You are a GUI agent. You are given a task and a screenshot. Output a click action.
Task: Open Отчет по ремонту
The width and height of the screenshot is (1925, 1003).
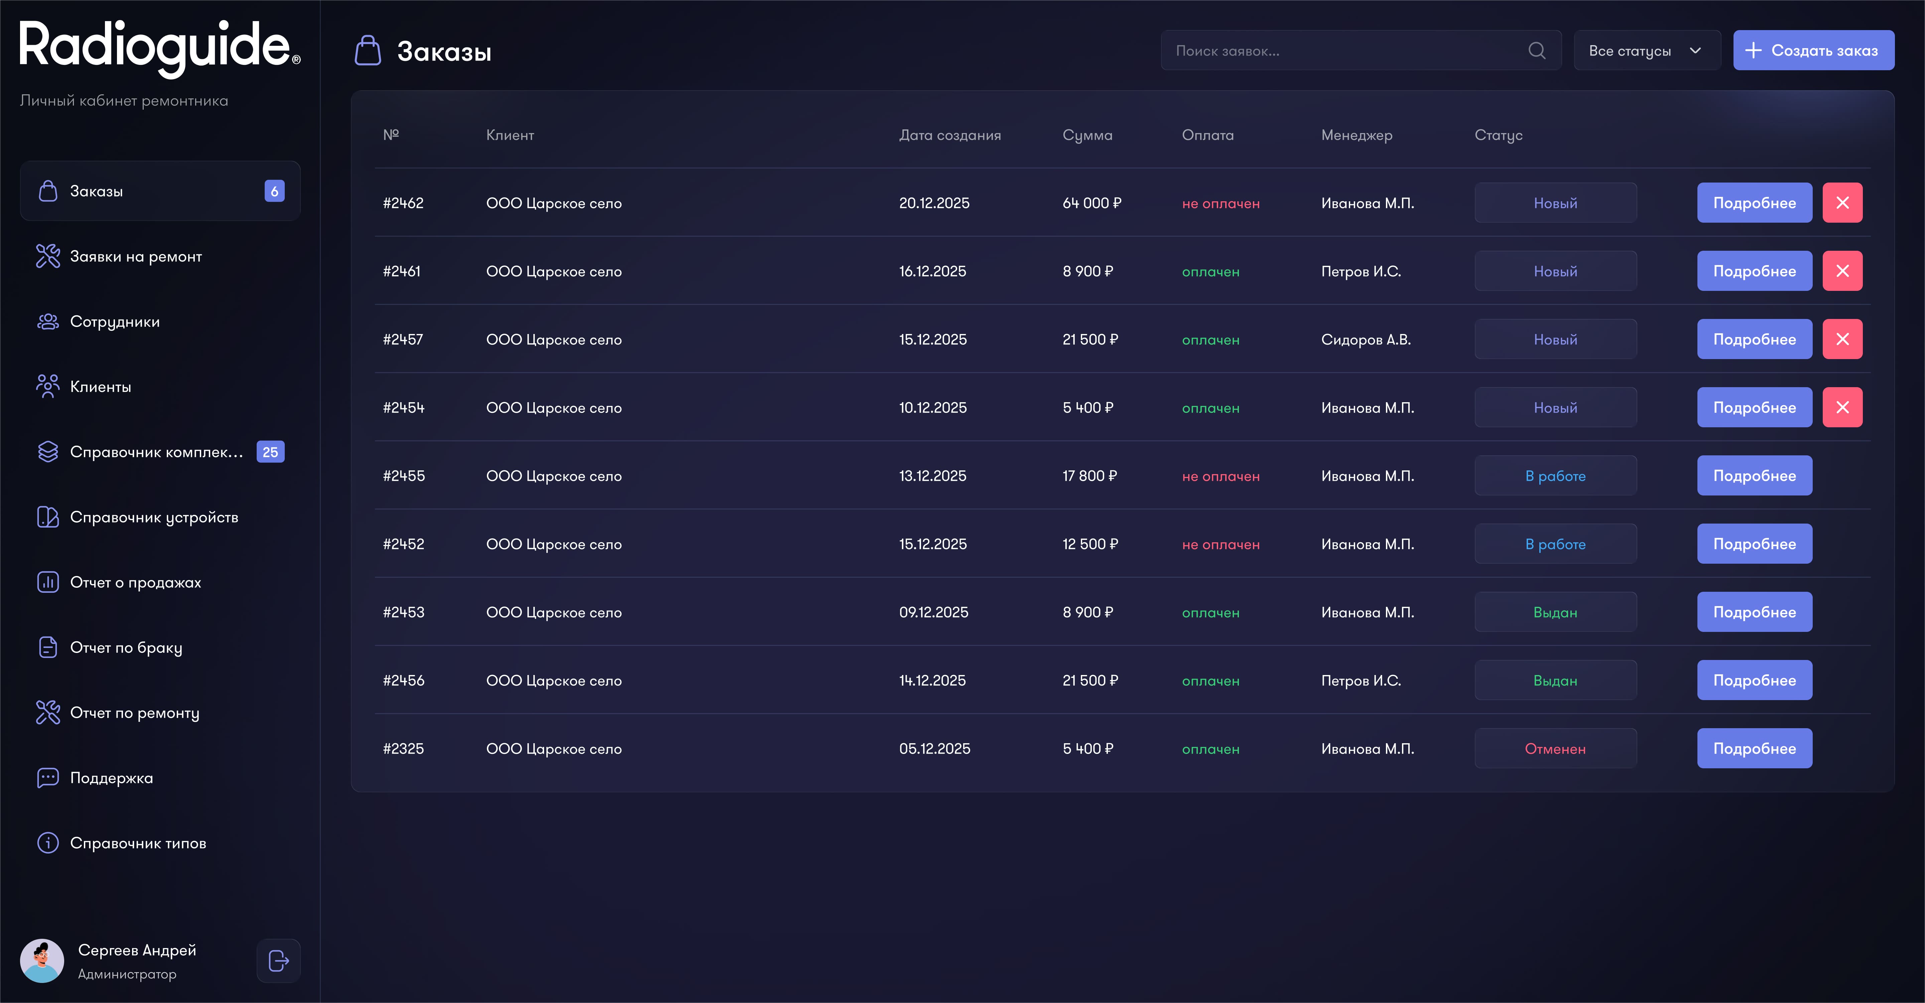pos(160,712)
